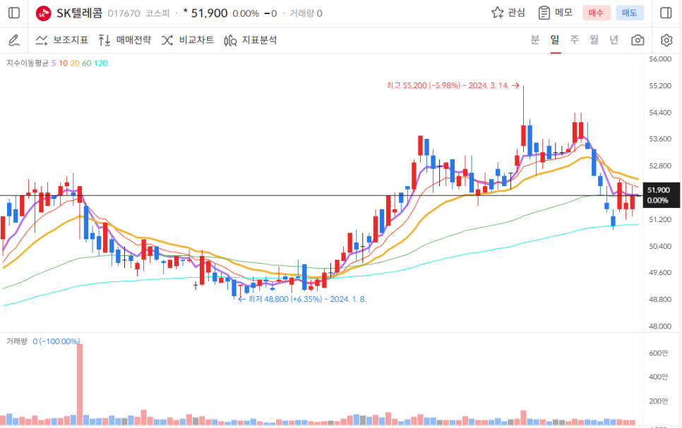Select the 10-period moving average legend
This screenshot has width=682, height=428.
[x=63, y=63]
